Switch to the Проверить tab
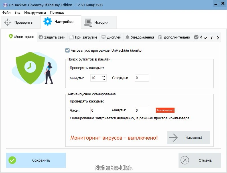Screen dimensions: 227x173 [21, 22]
